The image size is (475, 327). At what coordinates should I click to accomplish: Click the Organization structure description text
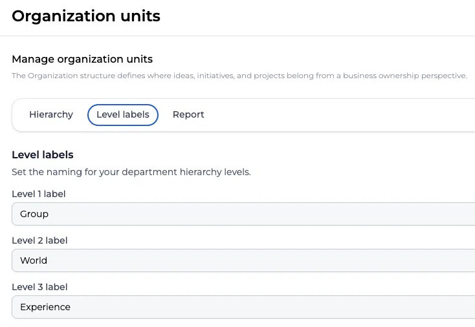pos(239,76)
